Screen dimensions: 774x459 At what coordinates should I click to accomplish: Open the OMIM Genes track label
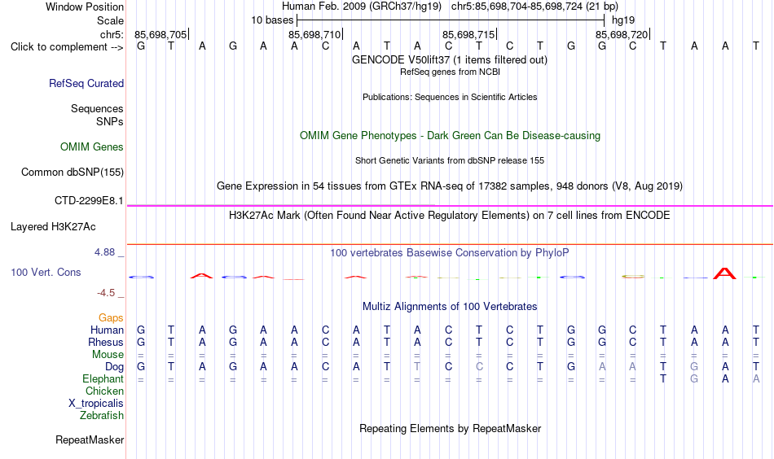pos(92,147)
